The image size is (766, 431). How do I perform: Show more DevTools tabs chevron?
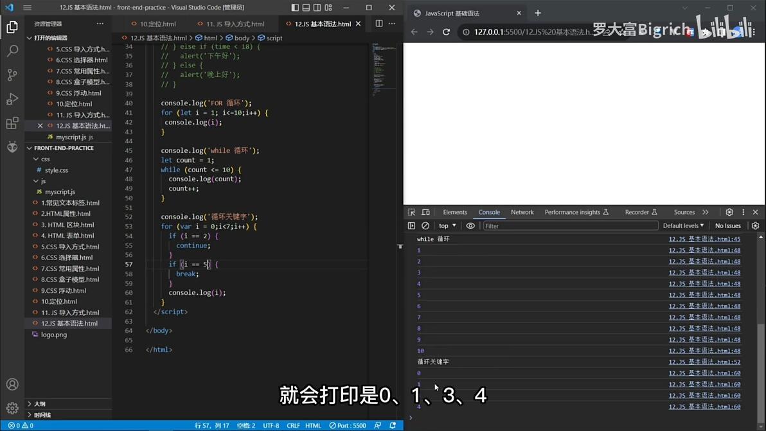(x=706, y=213)
